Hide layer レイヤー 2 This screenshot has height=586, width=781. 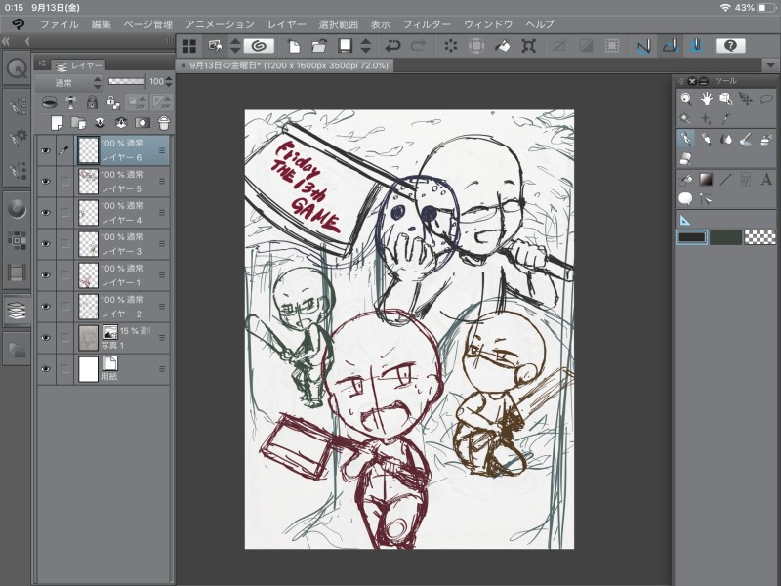46,307
